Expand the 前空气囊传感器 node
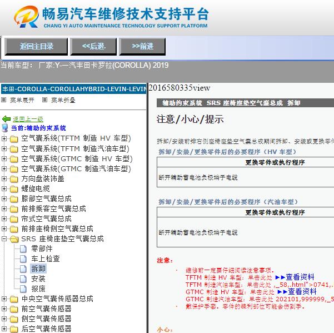Viewport: 334px width, 333px height. pyautogui.click(x=4, y=309)
